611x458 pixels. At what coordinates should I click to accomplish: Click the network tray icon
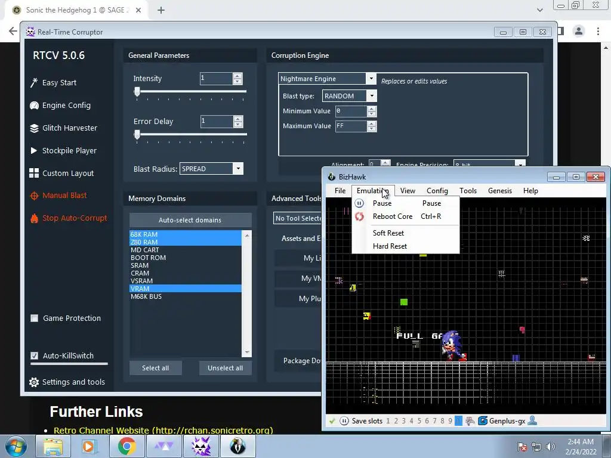click(x=536, y=447)
